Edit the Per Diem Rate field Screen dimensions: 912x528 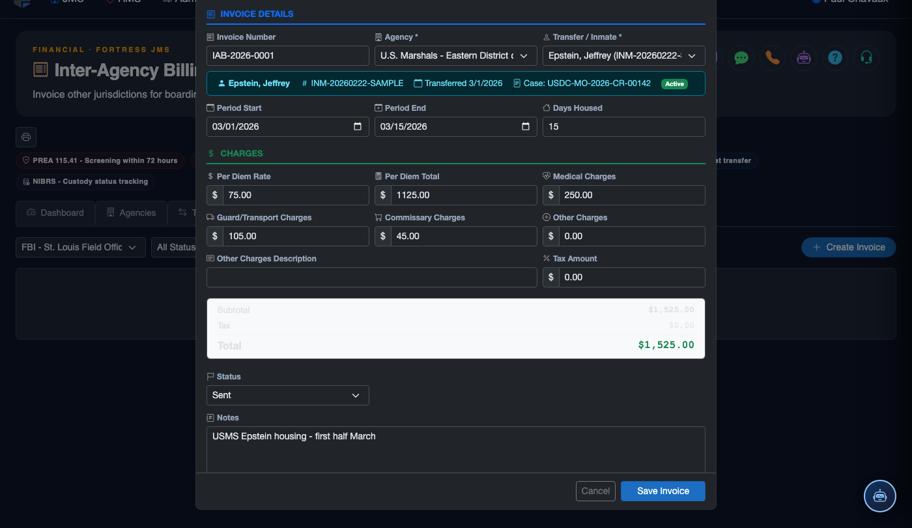pos(296,195)
